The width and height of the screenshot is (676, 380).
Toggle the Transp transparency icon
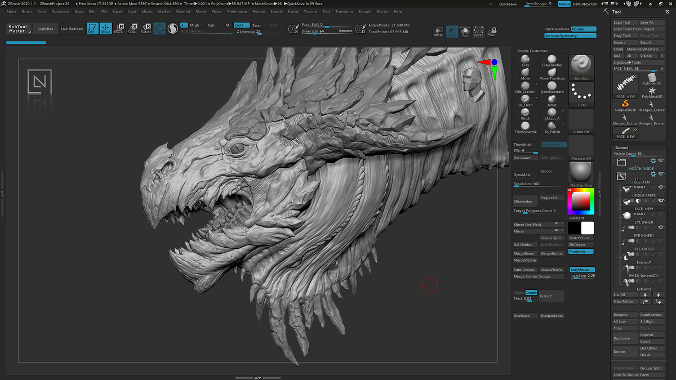438,32
